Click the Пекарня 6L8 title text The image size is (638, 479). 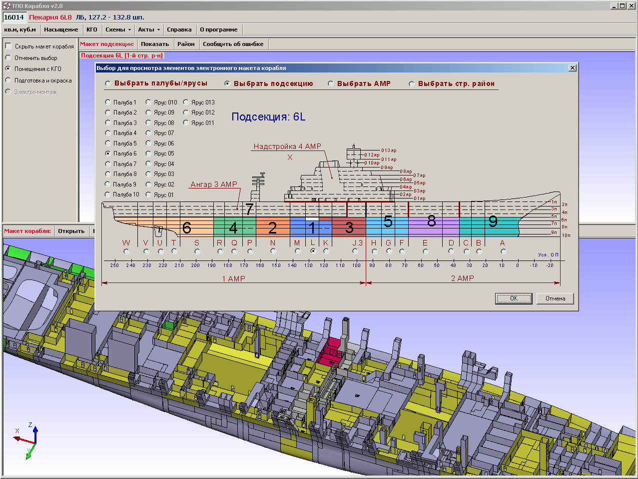click(50, 17)
